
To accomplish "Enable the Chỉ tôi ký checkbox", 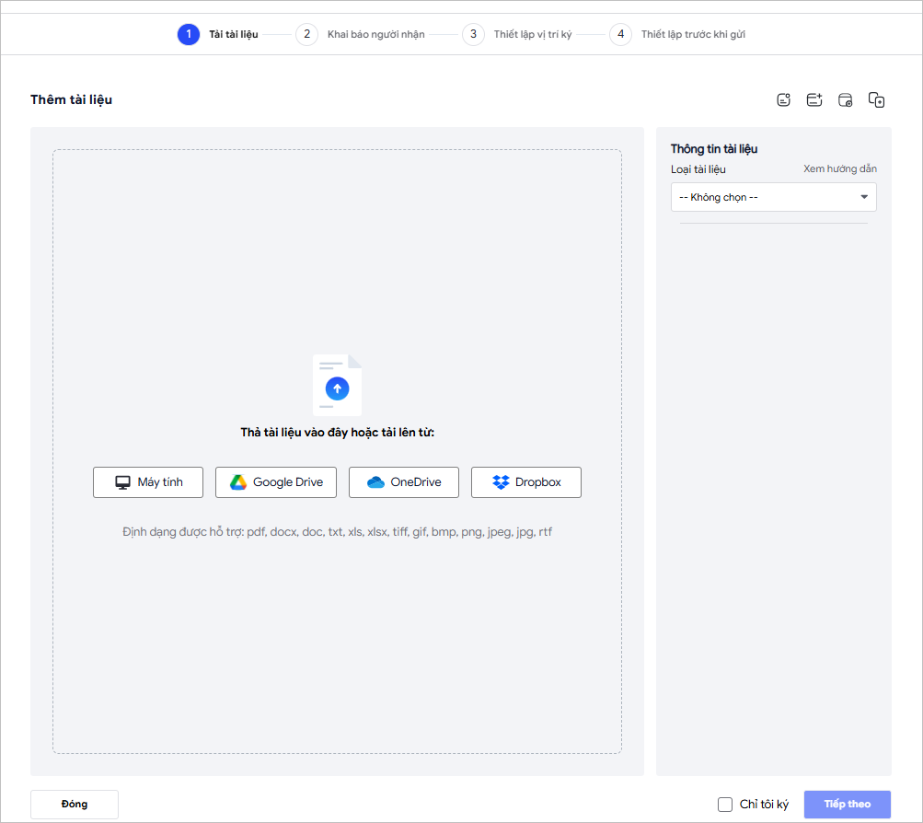I will pos(725,805).
